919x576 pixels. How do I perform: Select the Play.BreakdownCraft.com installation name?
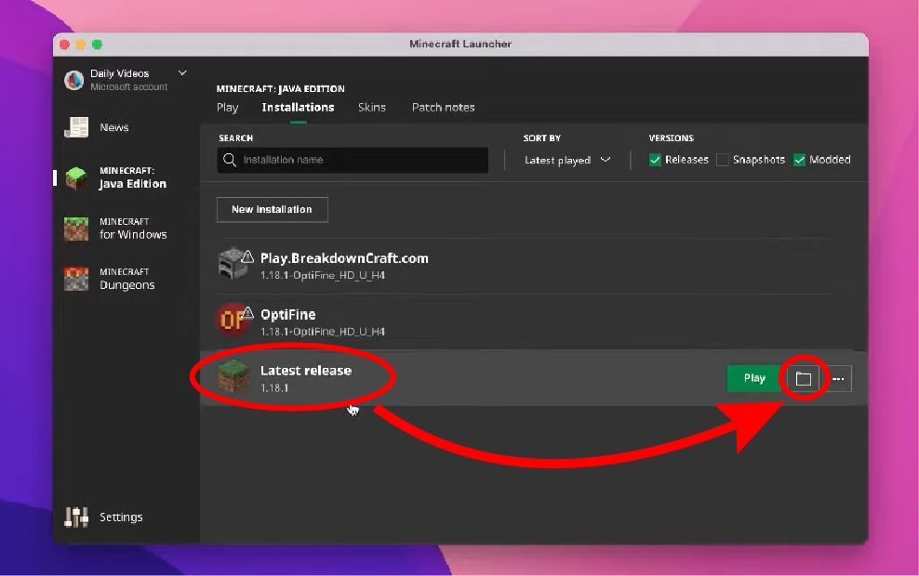coord(344,258)
